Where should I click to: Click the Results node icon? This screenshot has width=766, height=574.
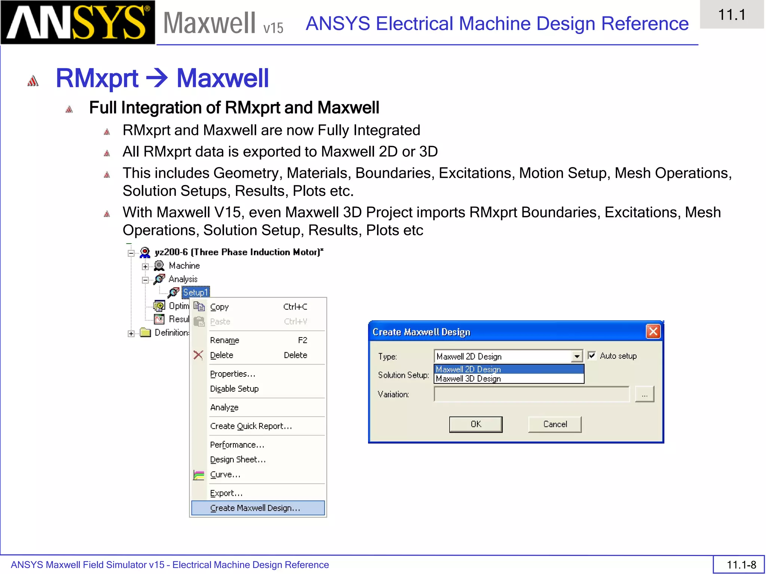pos(159,319)
